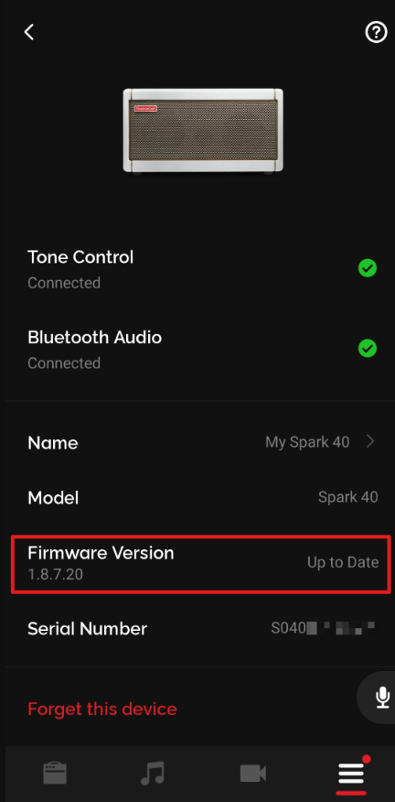Tap the Spark amp product image
Viewport: 395px width, 802px height.
coord(203,132)
